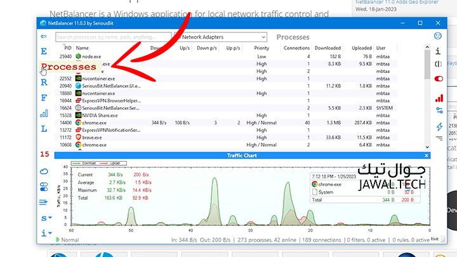Open the bar chart statistics icon in left sidebar
Screen dimensions: 457x257
click(44, 114)
